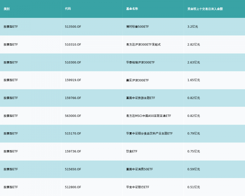Select fund name 华宝中证银行ETF

[x=138, y=187]
